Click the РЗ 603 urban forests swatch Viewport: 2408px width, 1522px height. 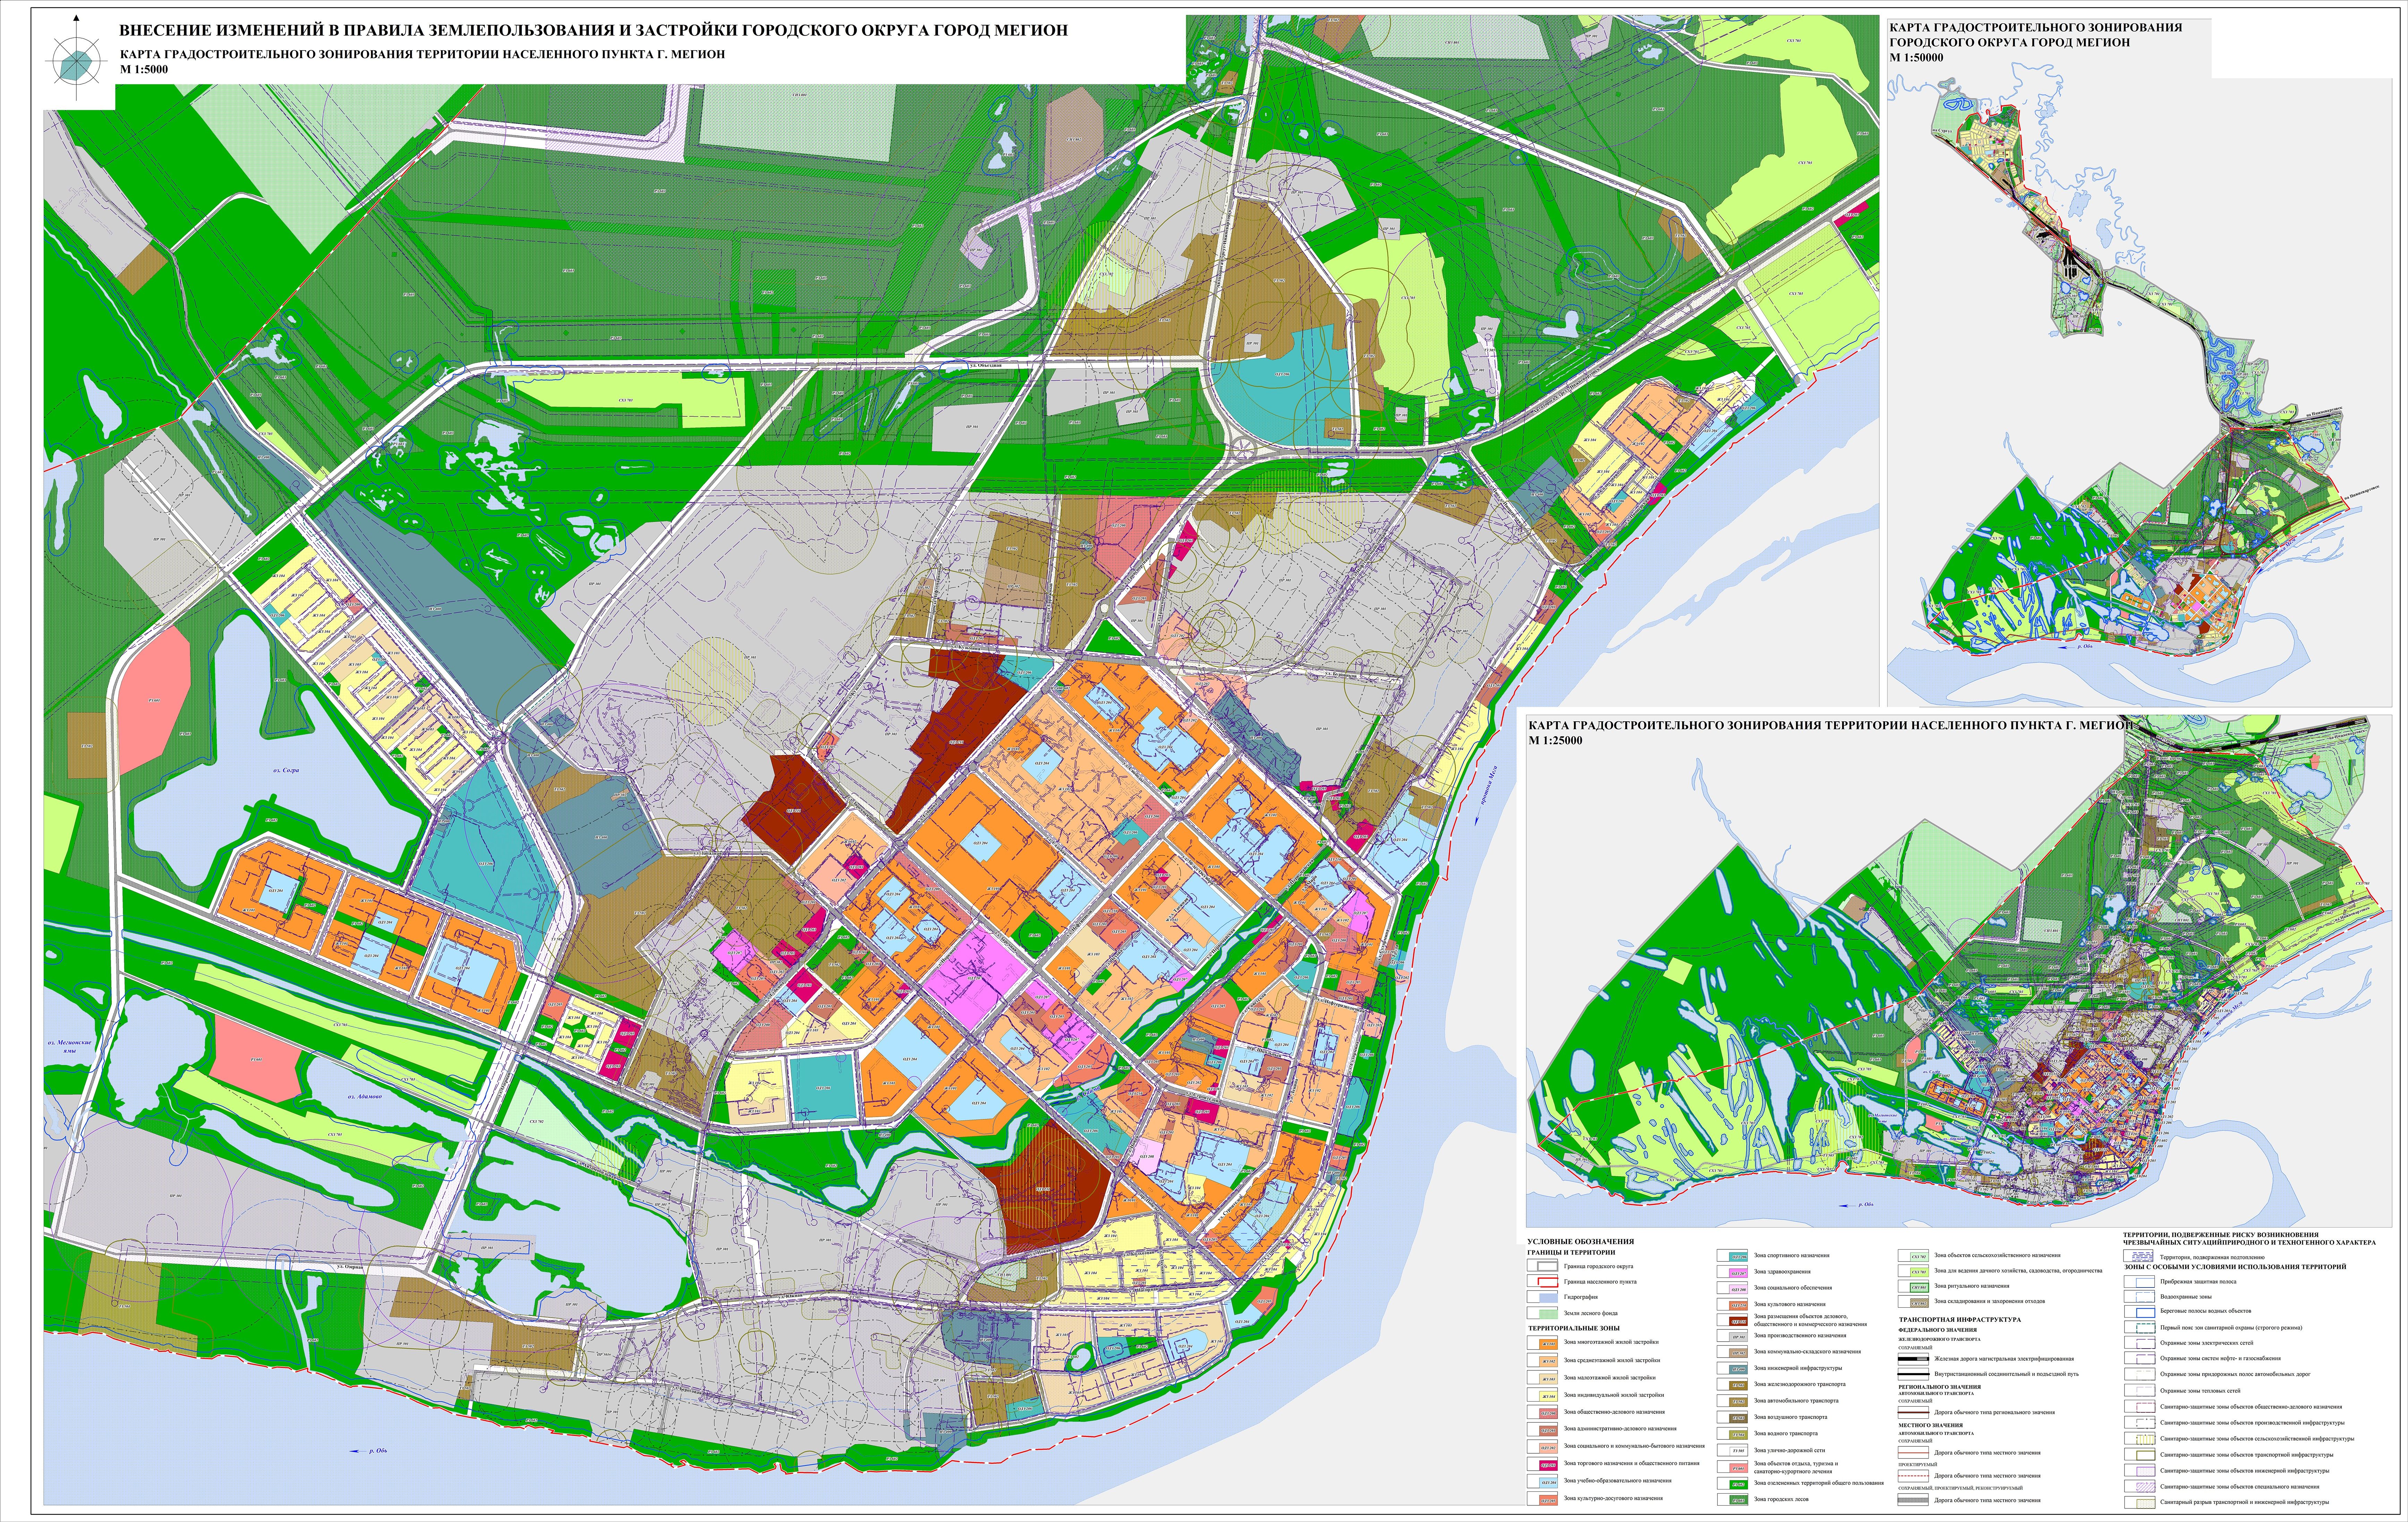click(1739, 1501)
